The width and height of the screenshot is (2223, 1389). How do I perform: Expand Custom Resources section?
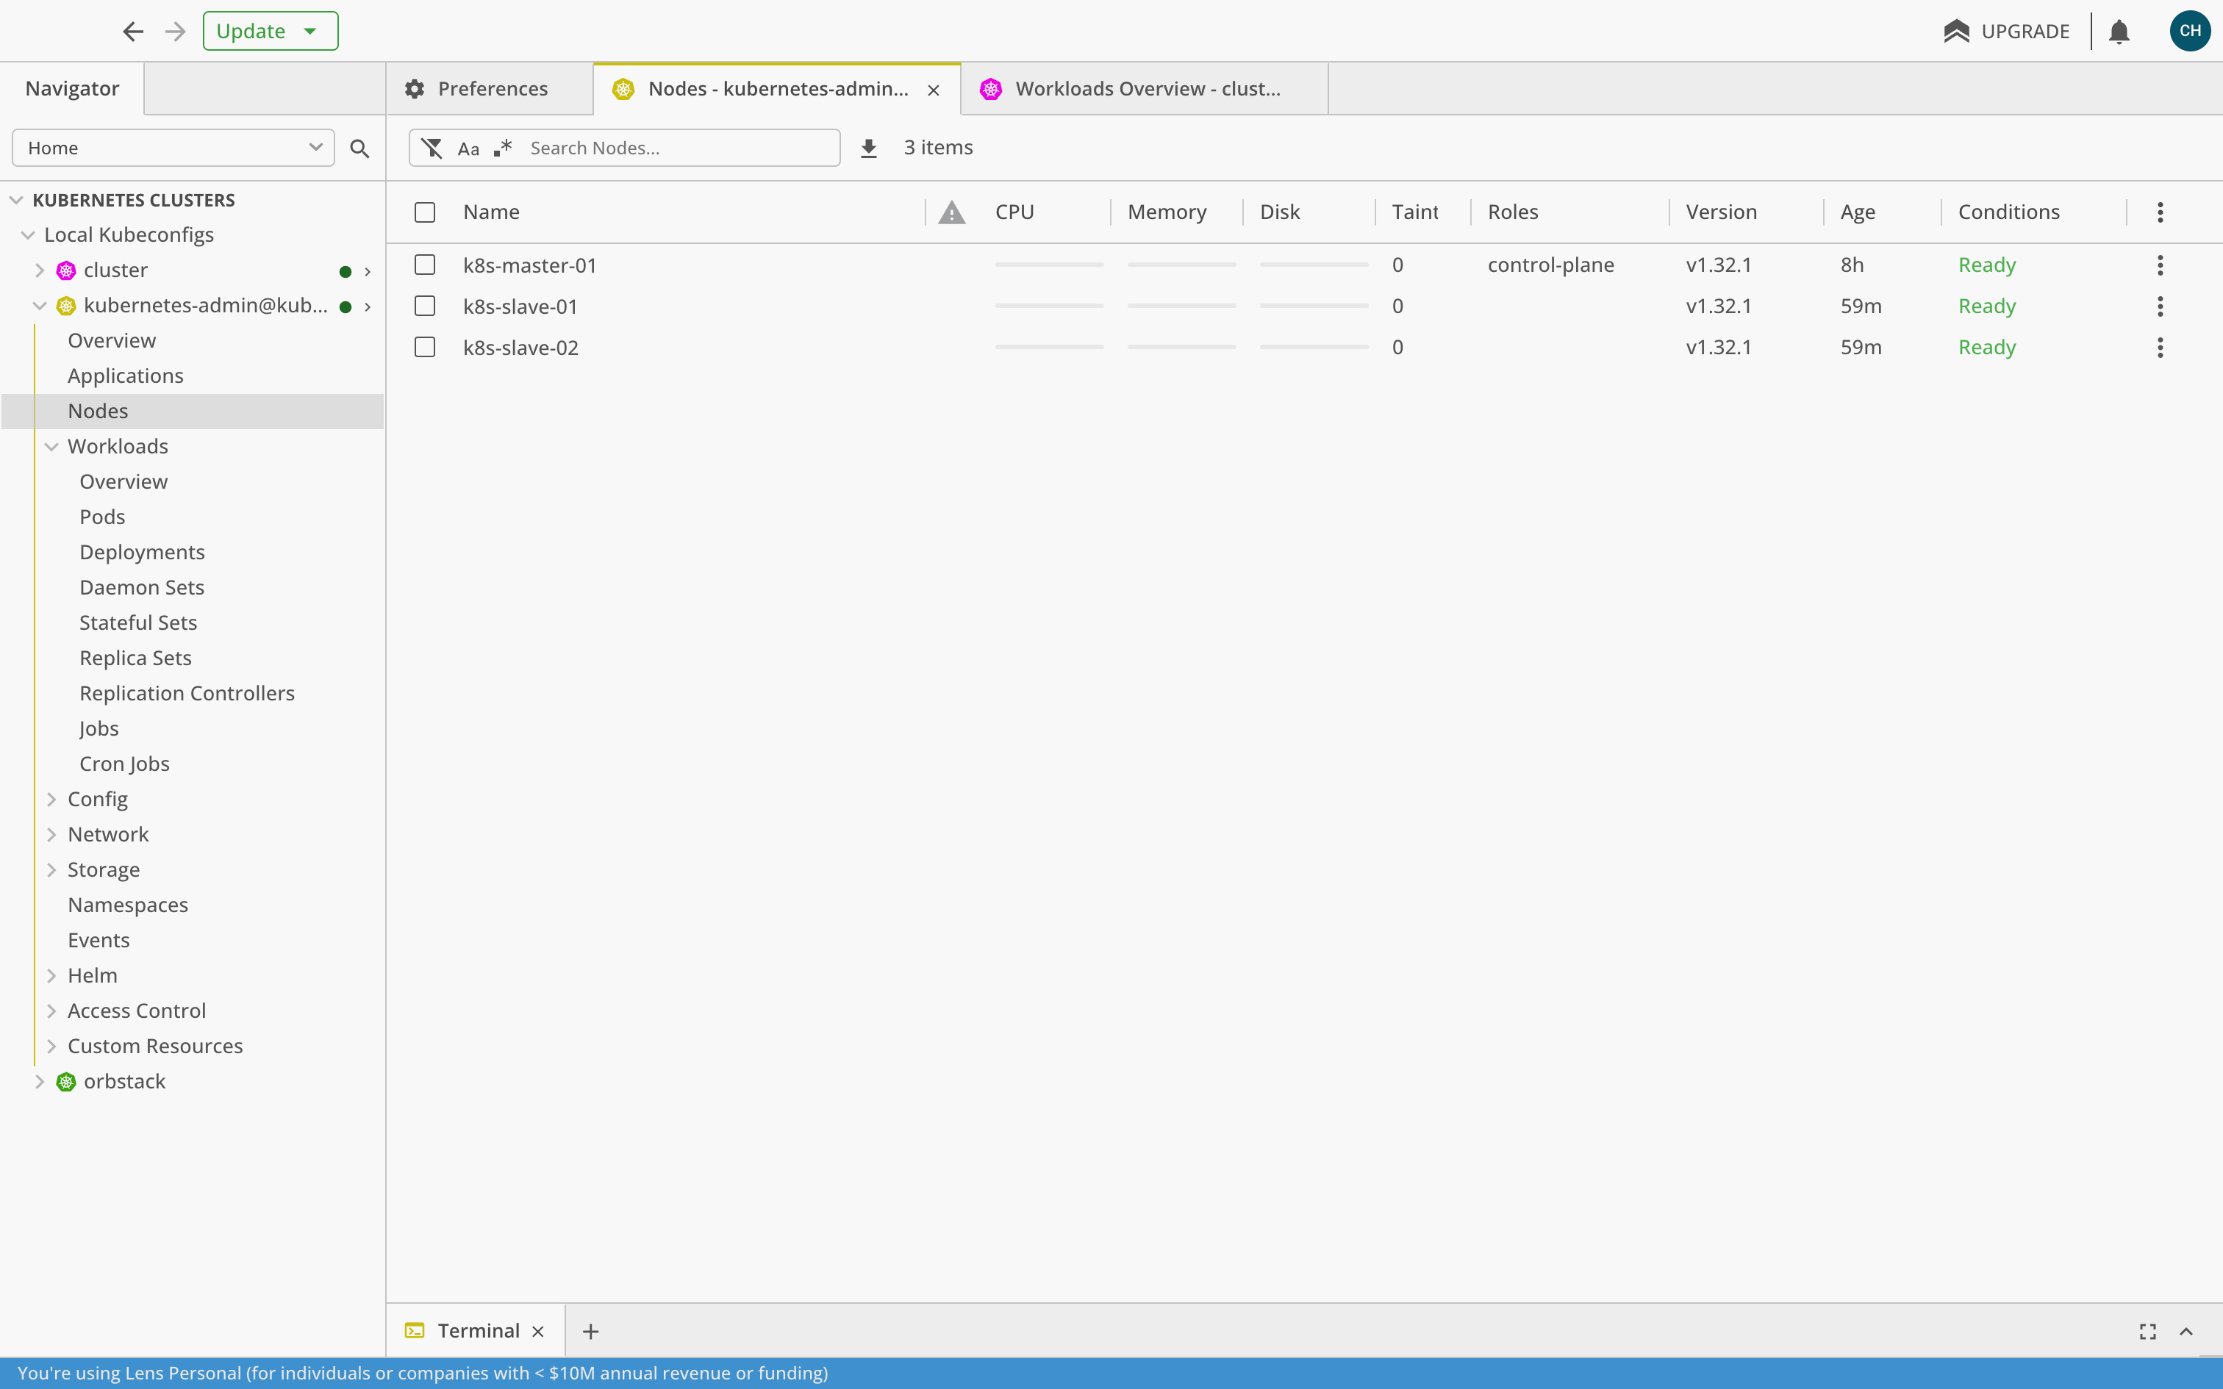click(51, 1047)
